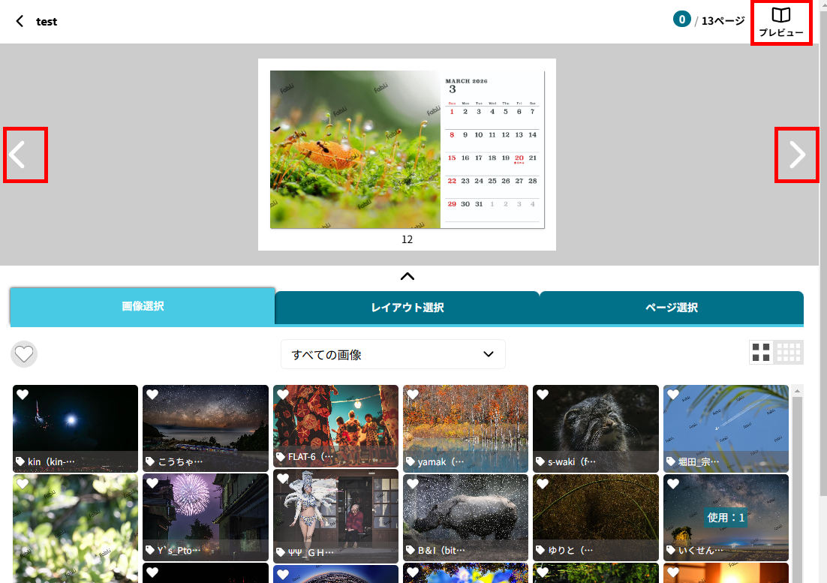Open the プレビュー book icon
827x583 pixels.
tap(780, 23)
